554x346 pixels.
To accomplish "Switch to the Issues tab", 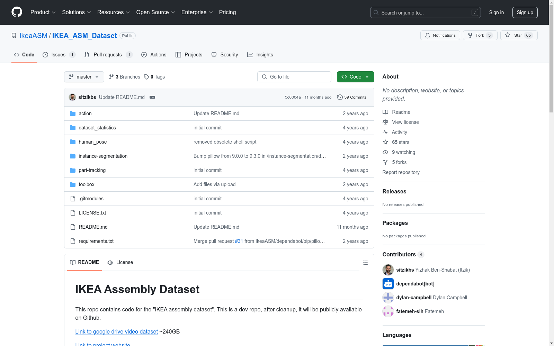I will tap(59, 55).
